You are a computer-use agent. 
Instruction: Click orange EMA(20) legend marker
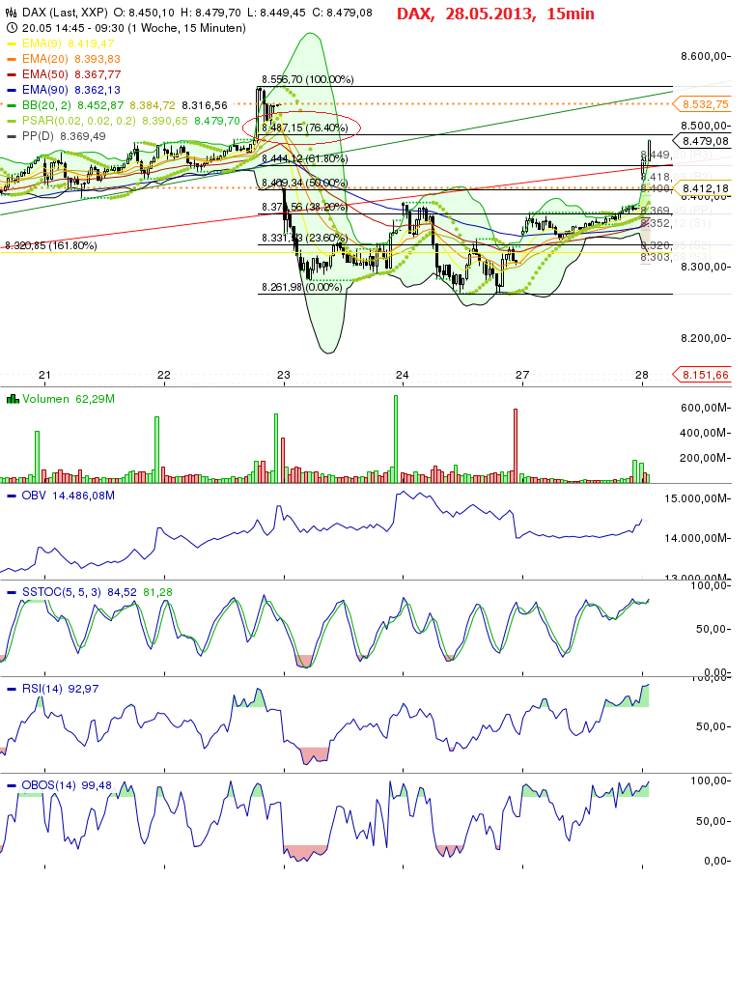coord(12,59)
